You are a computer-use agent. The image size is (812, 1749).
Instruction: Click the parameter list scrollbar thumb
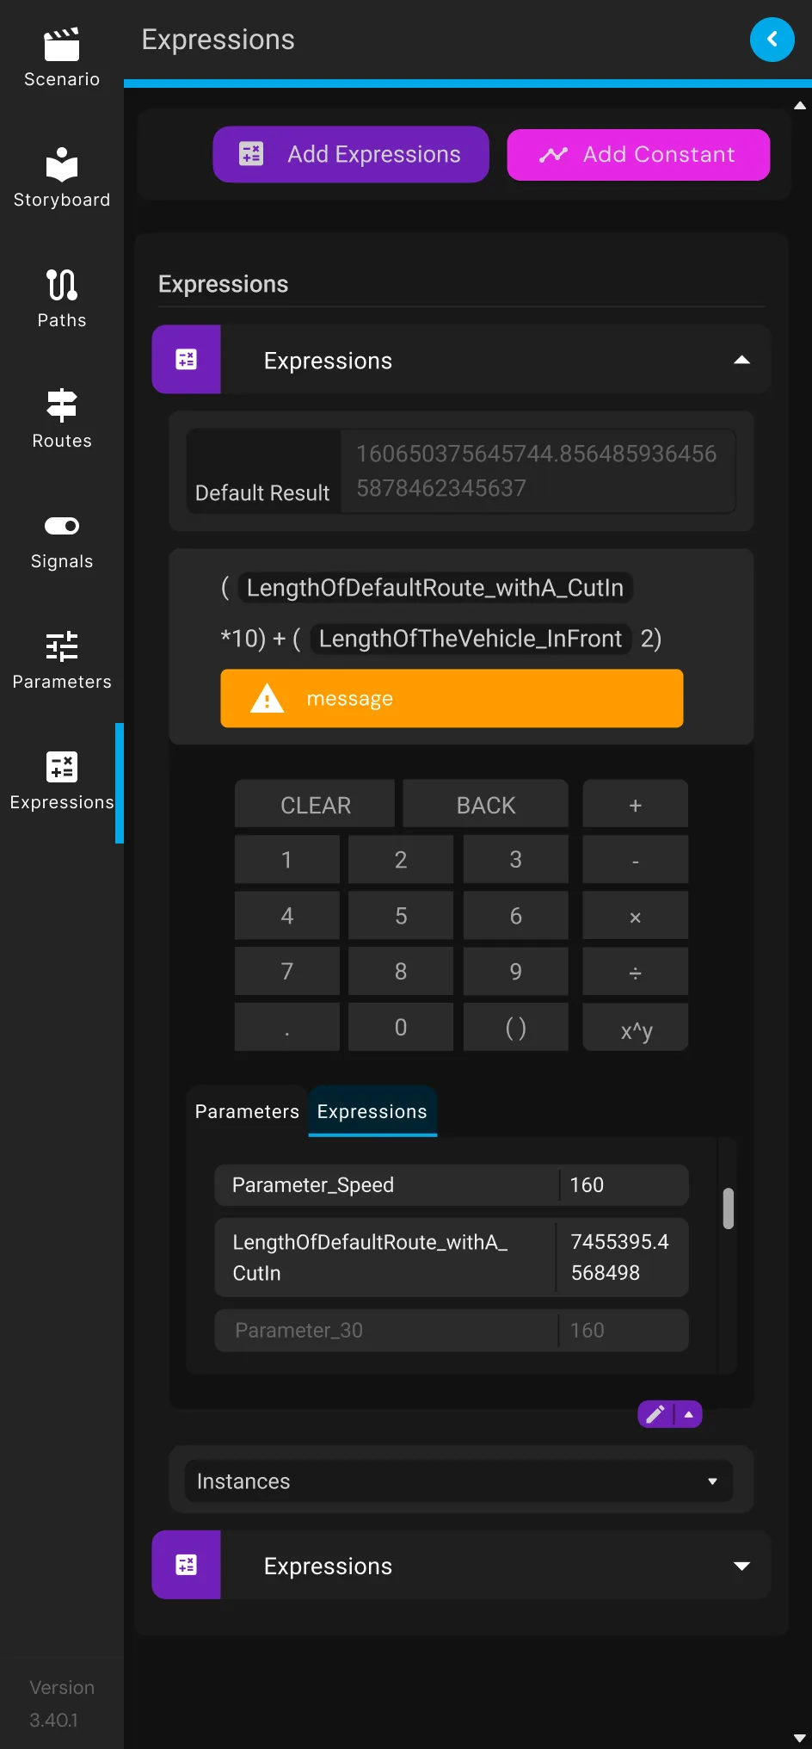pyautogui.click(x=729, y=1208)
